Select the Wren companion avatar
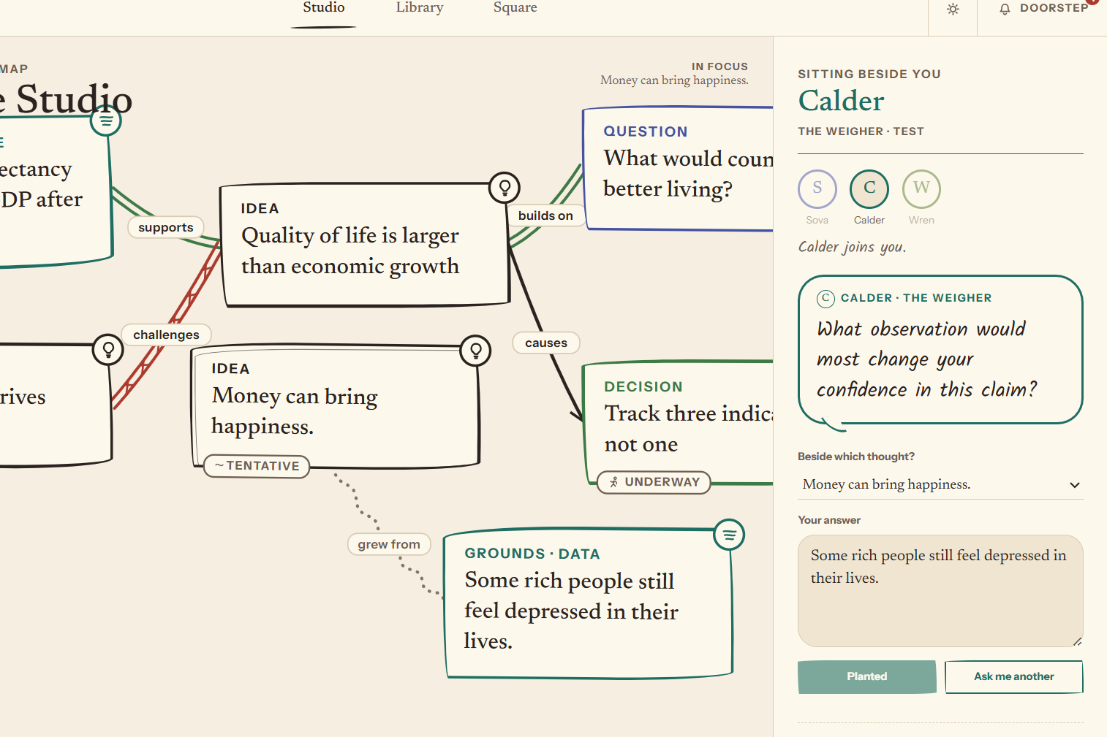This screenshot has width=1107, height=737. point(921,188)
